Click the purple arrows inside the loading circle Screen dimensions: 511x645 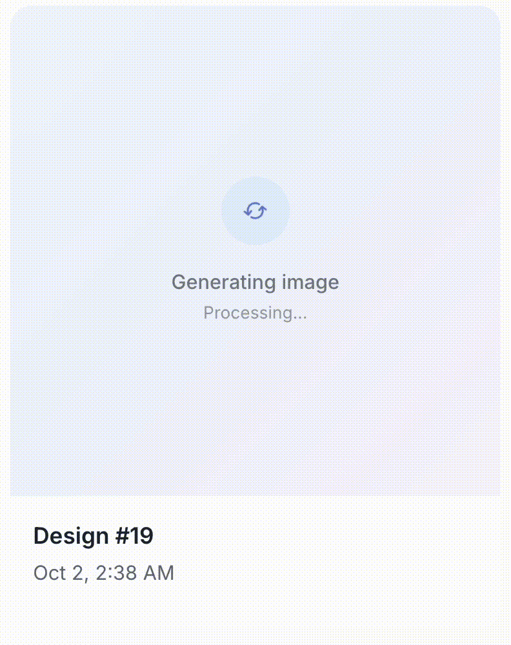pyautogui.click(x=255, y=211)
